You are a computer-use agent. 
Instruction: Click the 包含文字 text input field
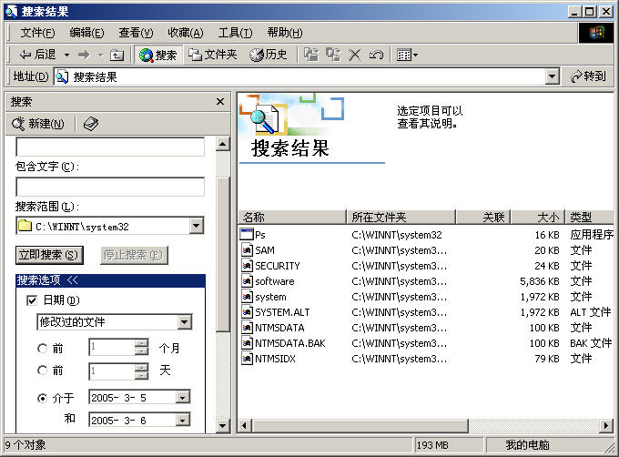coord(110,187)
